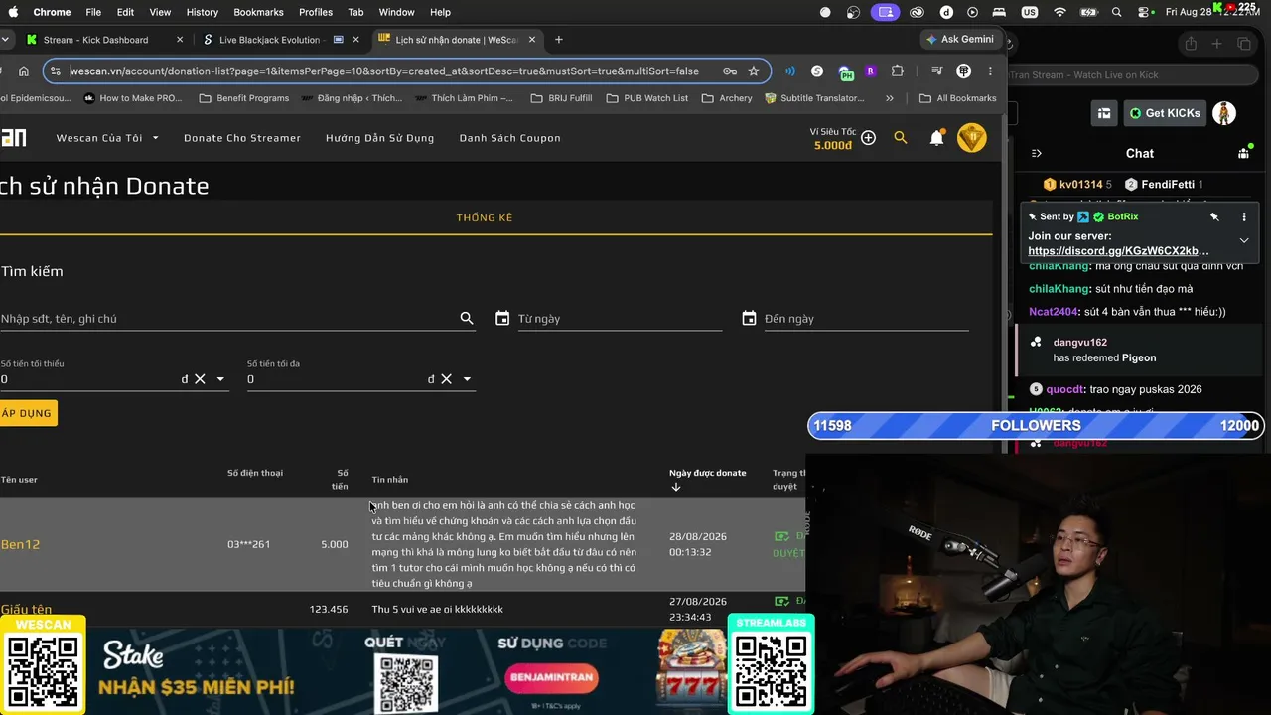Viewport: 1271px width, 715px height.
Task: Click the Wi-Fi status icon
Action: pyautogui.click(x=1059, y=12)
